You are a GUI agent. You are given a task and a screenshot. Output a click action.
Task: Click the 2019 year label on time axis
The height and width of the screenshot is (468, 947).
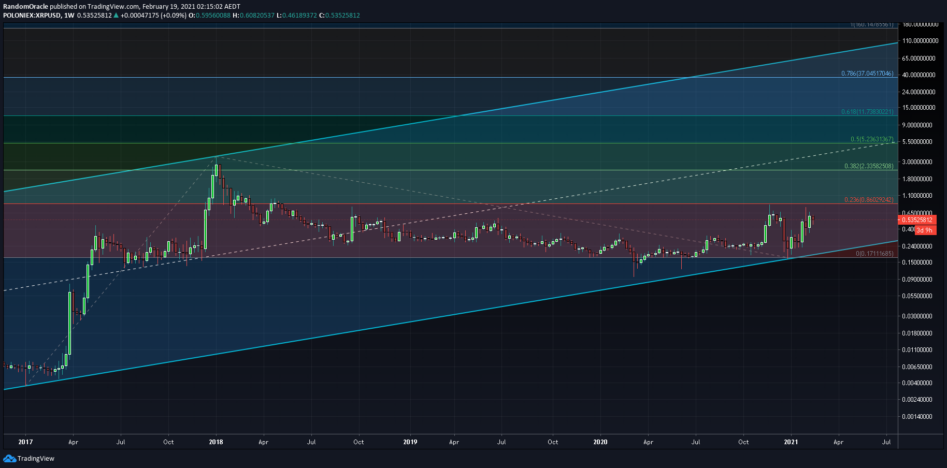410,442
